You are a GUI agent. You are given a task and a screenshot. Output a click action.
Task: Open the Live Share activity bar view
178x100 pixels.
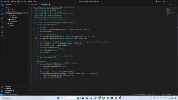click(x=2, y=36)
